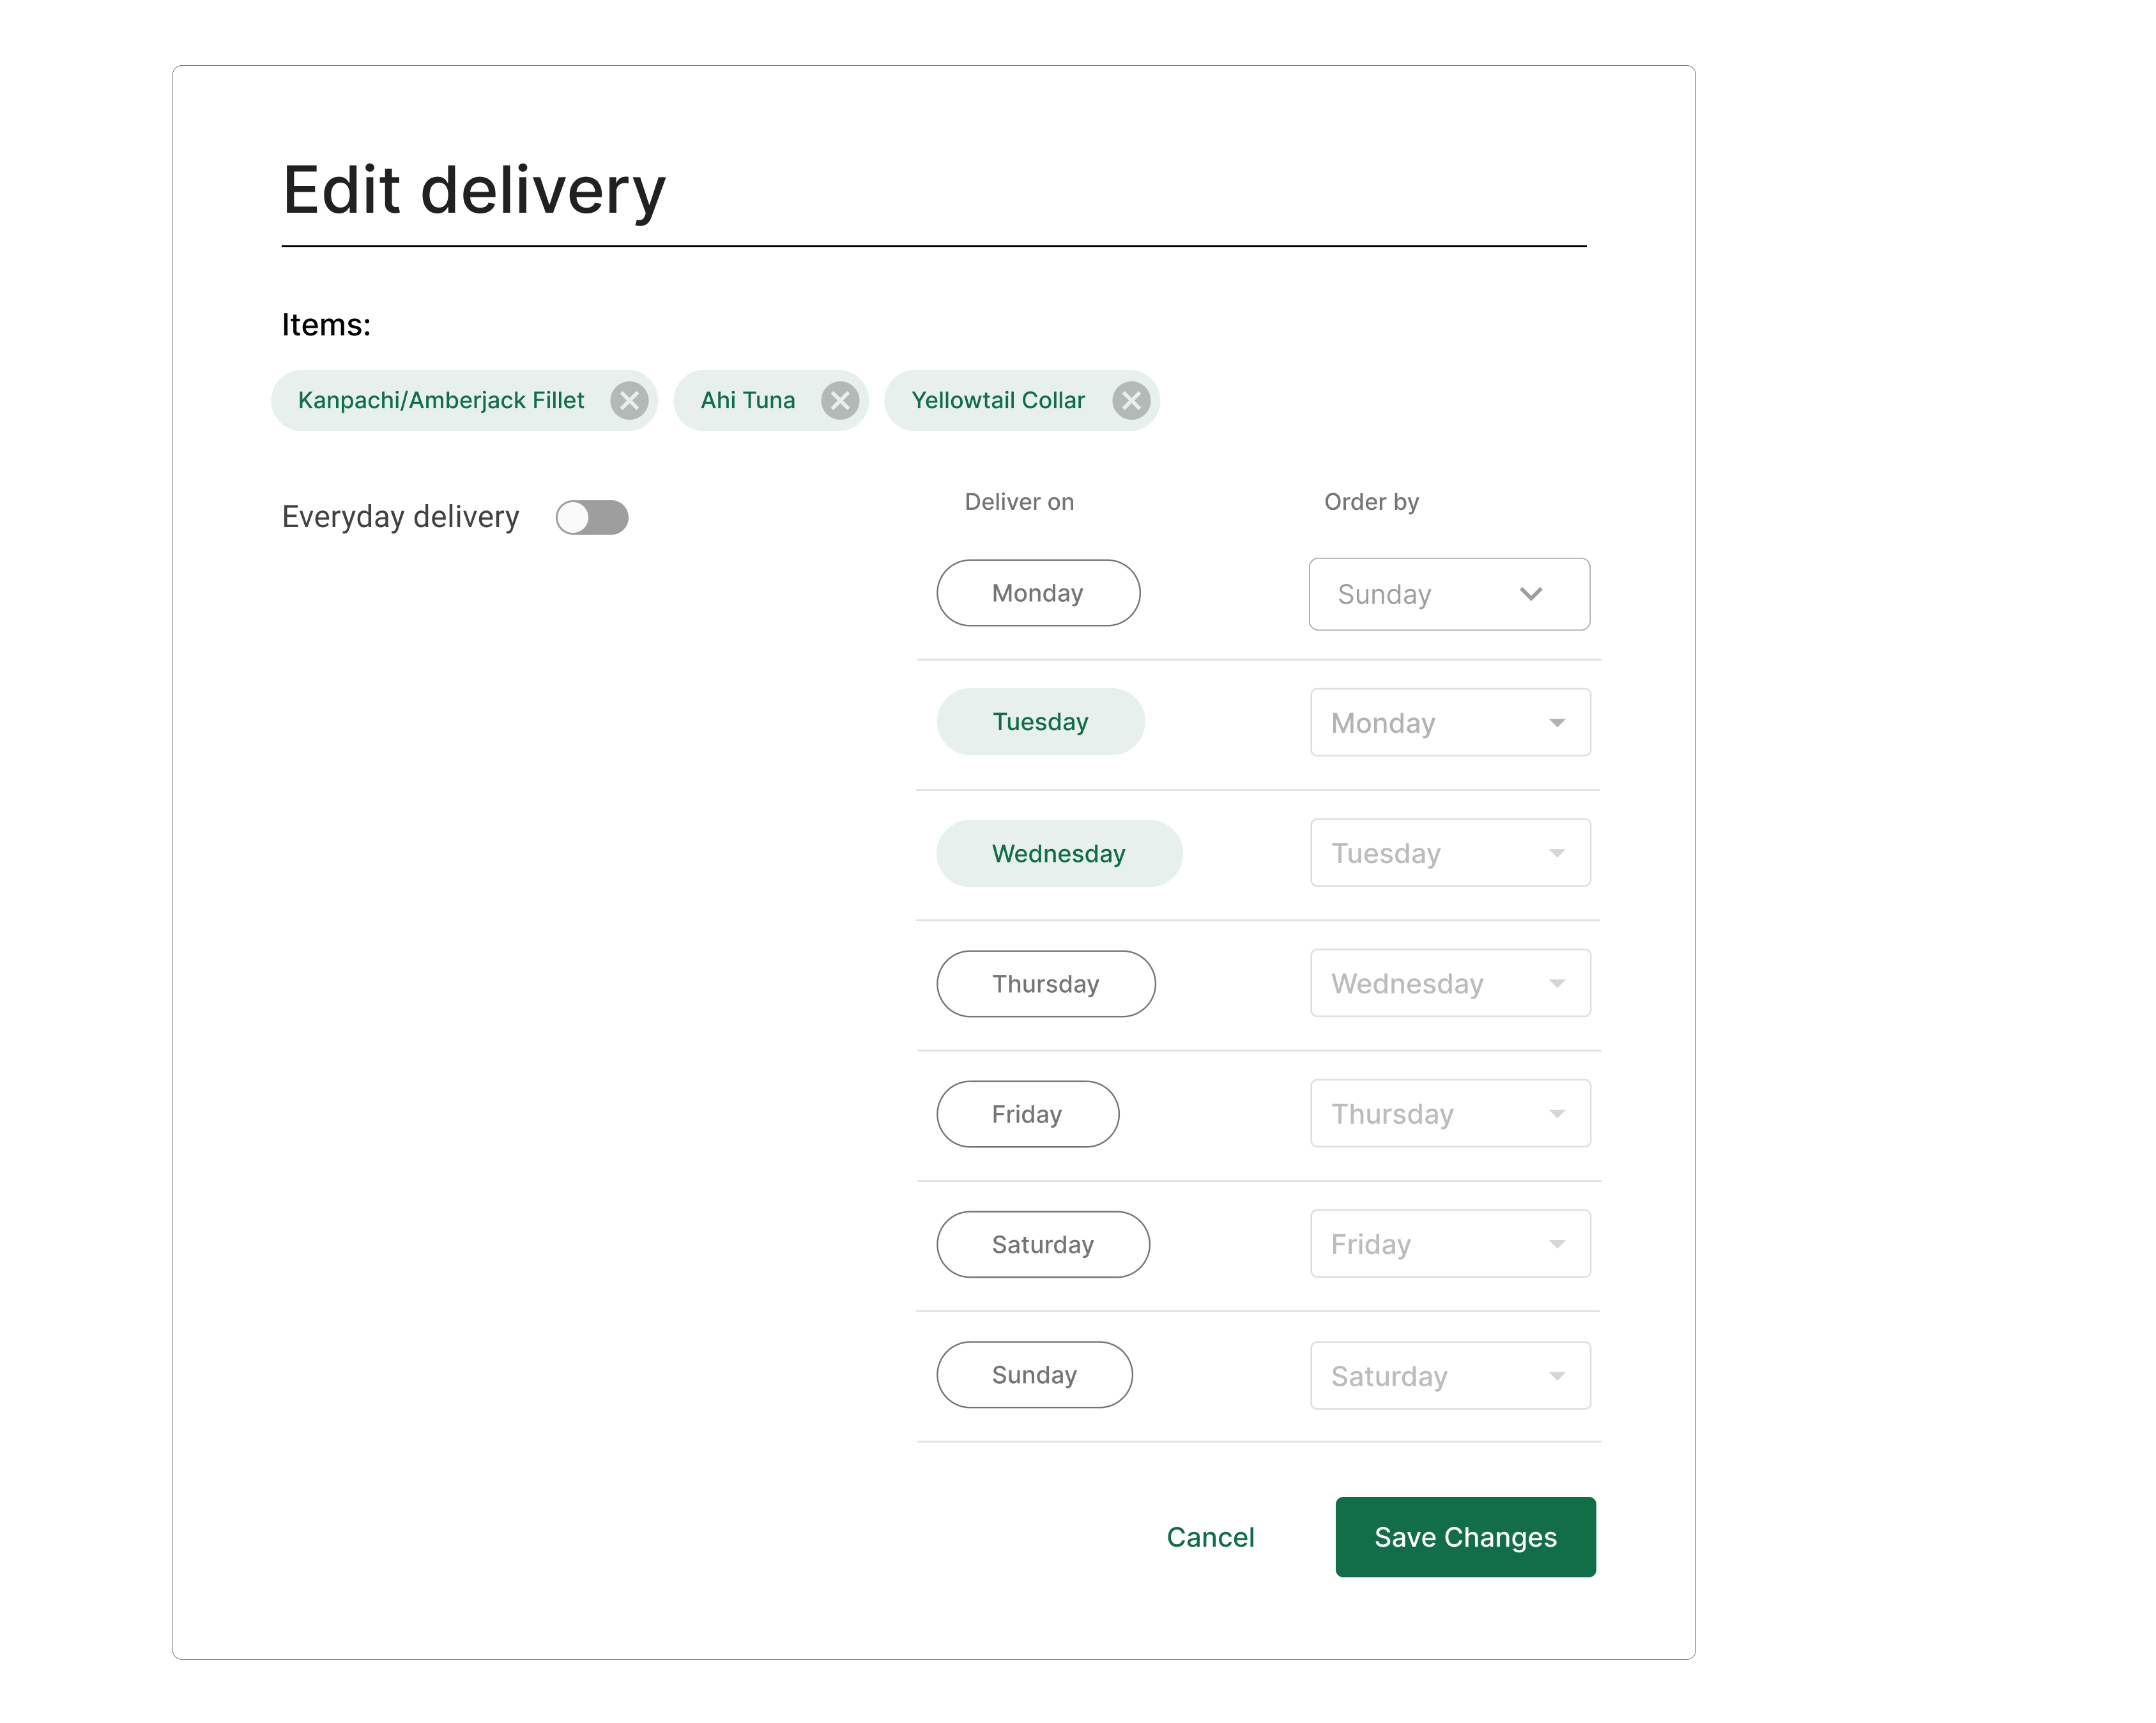This screenshot has width=2156, height=1723.
Task: Open the Thursday order-by dropdown for Friday
Action: coord(1450,1113)
